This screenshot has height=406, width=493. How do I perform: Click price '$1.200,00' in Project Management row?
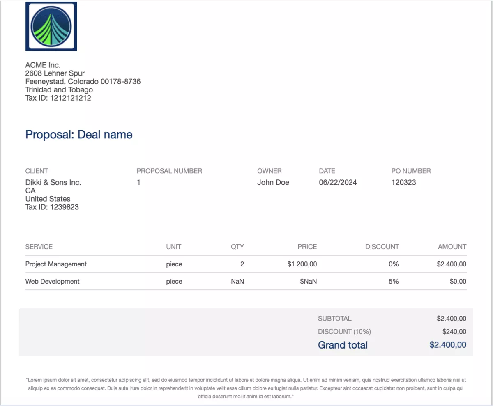[x=302, y=264]
